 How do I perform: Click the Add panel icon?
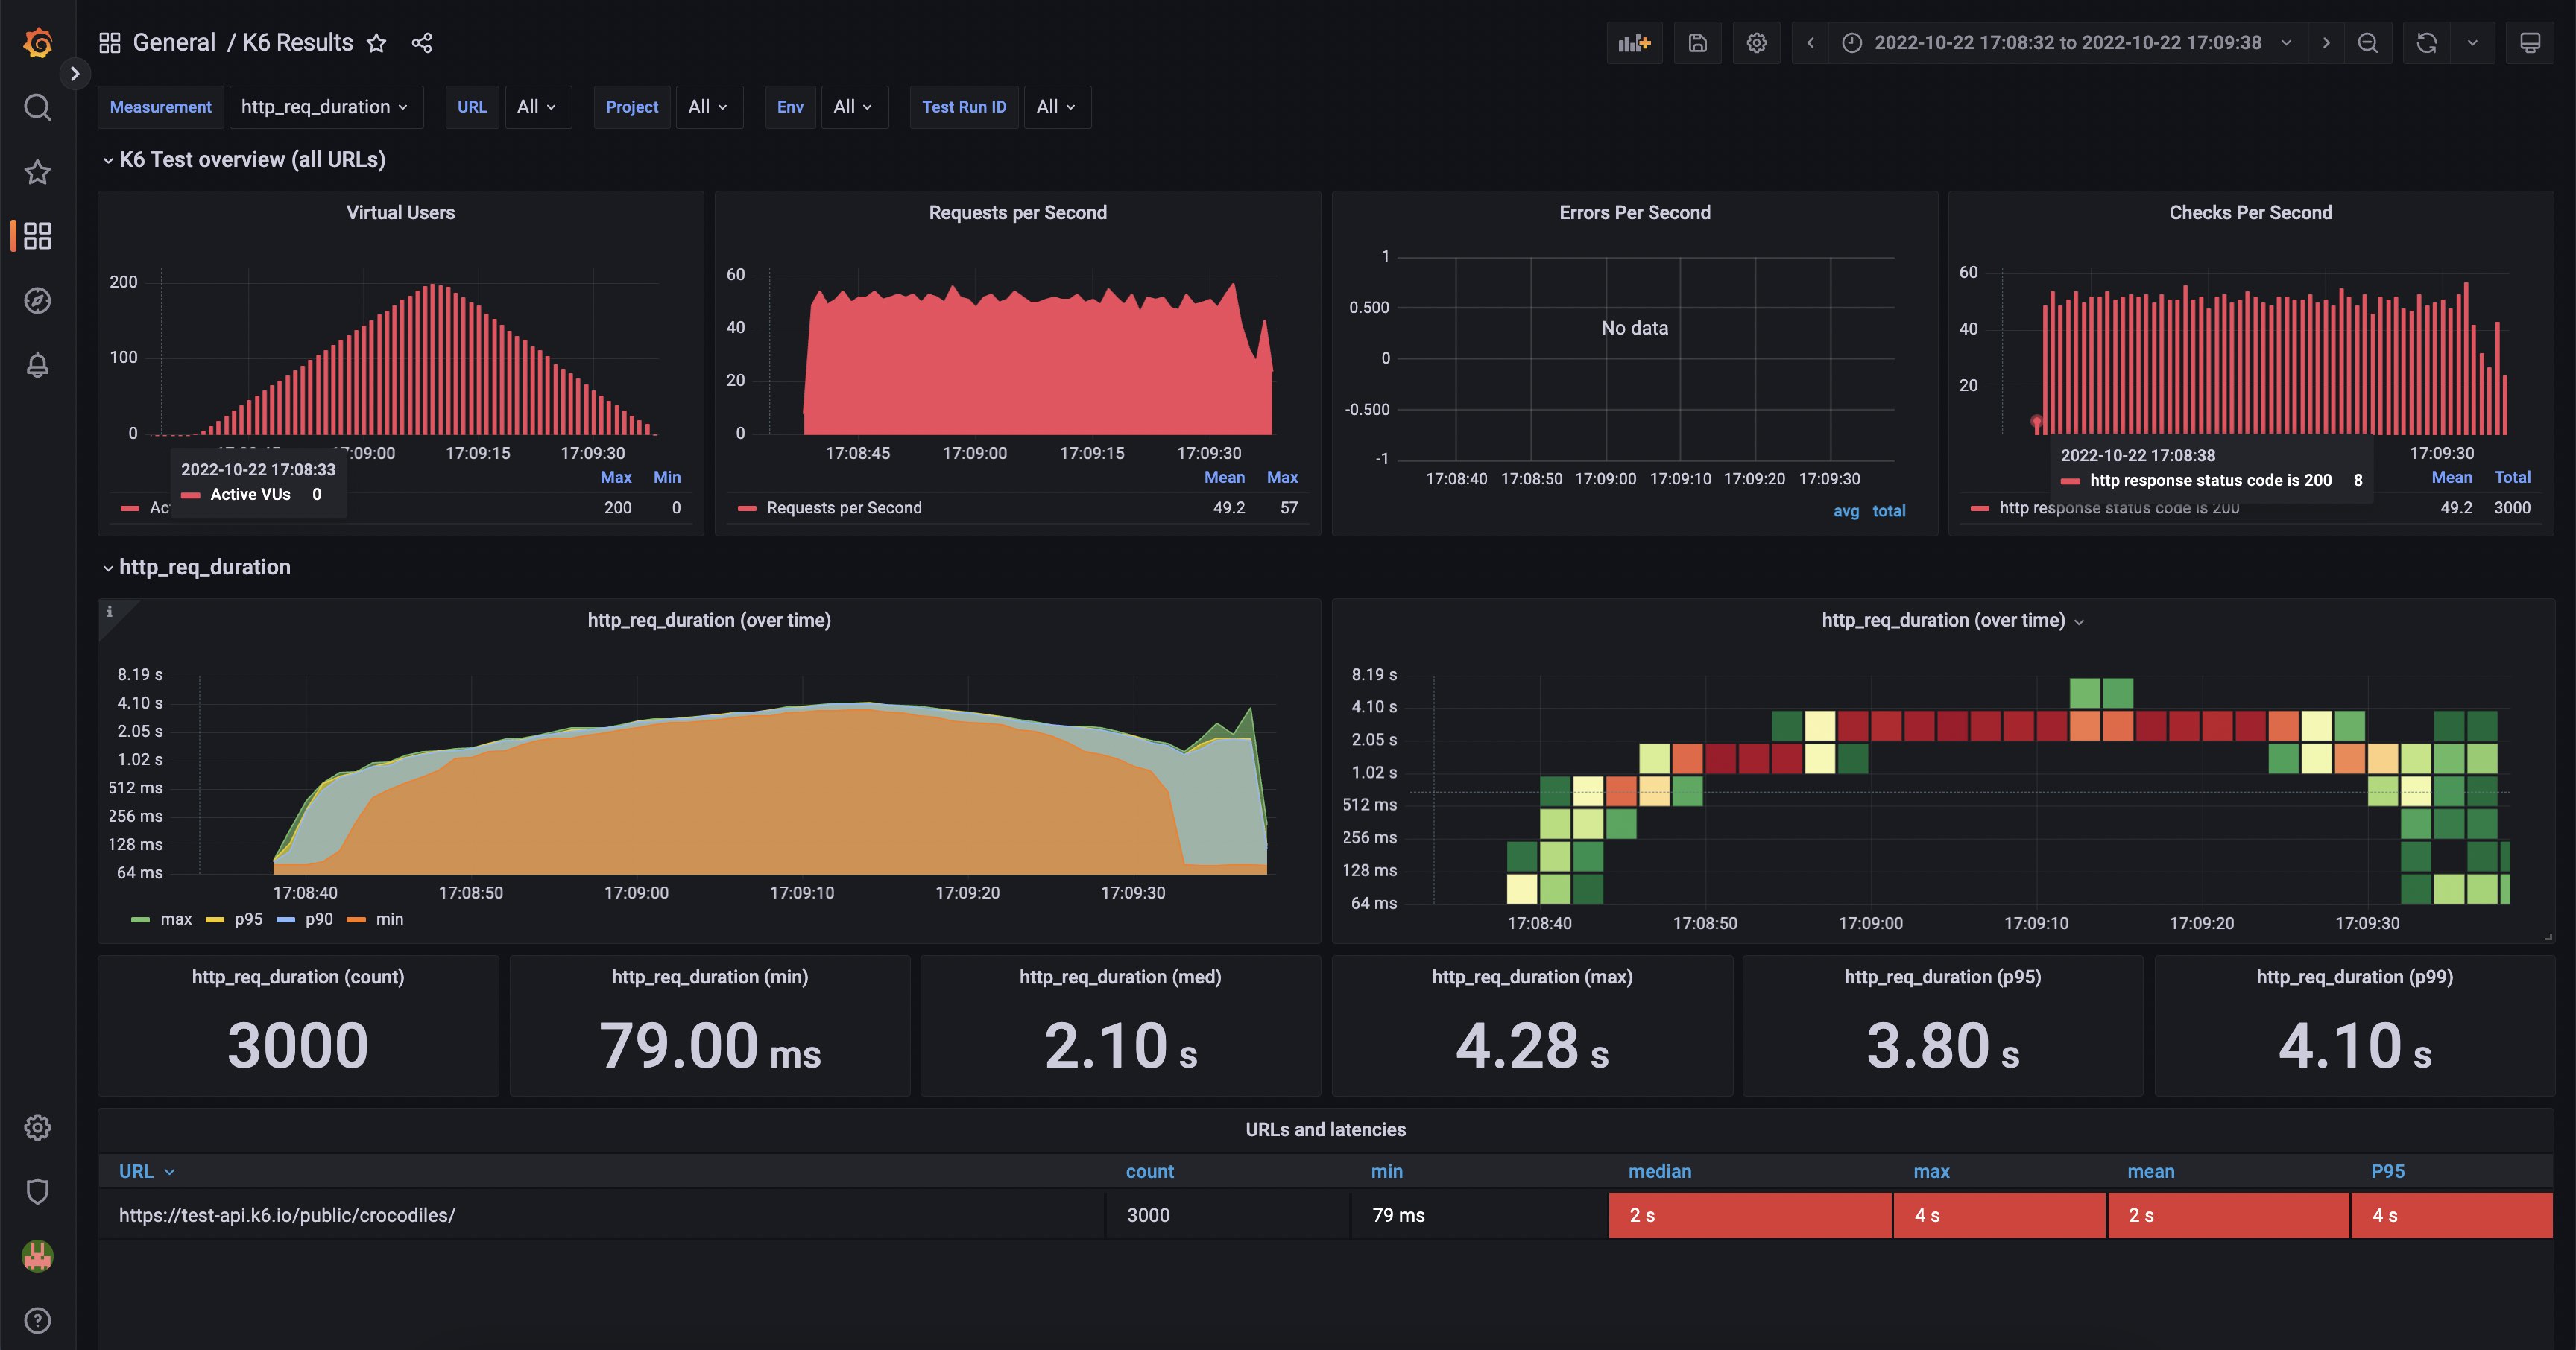click(1634, 43)
